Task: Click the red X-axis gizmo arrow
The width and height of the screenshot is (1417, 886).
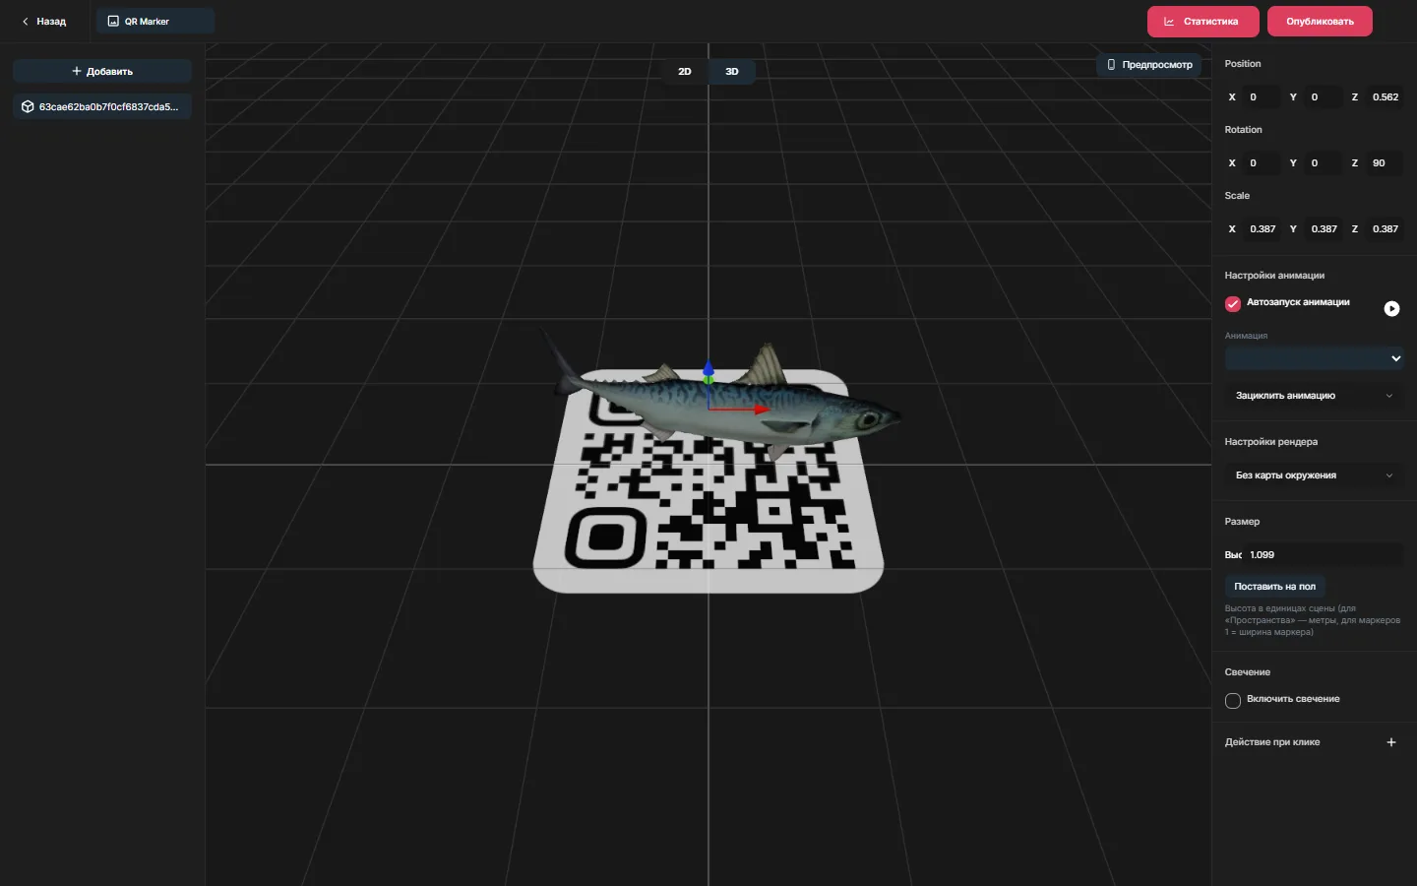Action: coord(761,409)
